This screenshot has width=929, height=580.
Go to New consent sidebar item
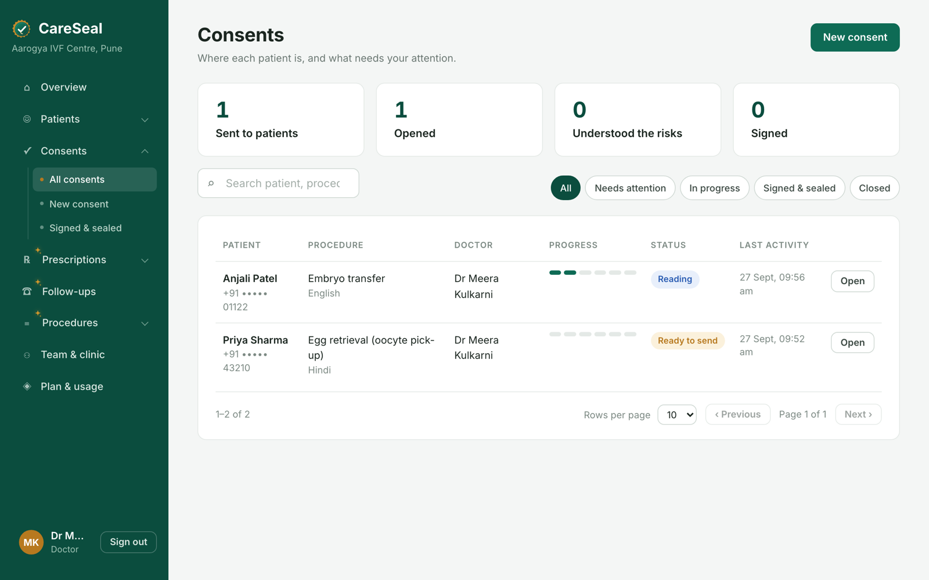coord(95,204)
